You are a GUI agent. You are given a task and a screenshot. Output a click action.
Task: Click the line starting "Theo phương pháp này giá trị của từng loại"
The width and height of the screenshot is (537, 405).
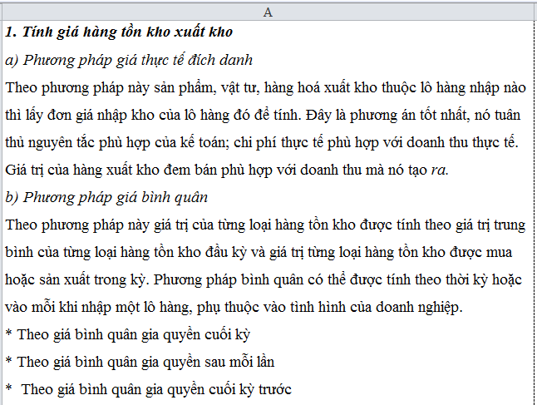(265, 225)
